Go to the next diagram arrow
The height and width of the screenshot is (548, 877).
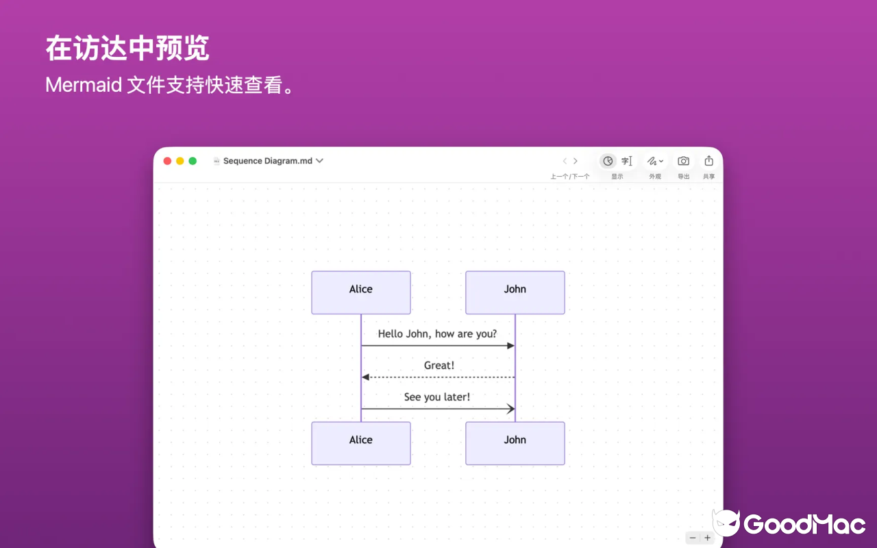pyautogui.click(x=576, y=161)
